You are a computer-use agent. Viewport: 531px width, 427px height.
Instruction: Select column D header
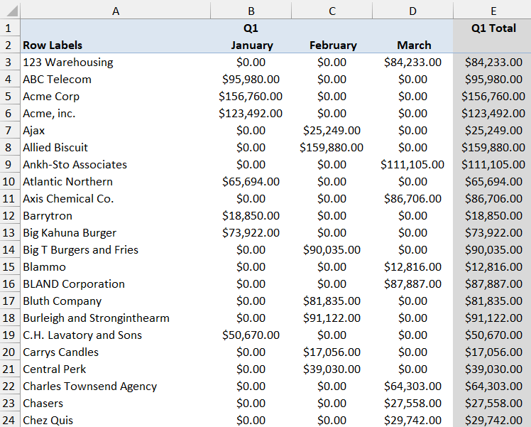pos(412,11)
